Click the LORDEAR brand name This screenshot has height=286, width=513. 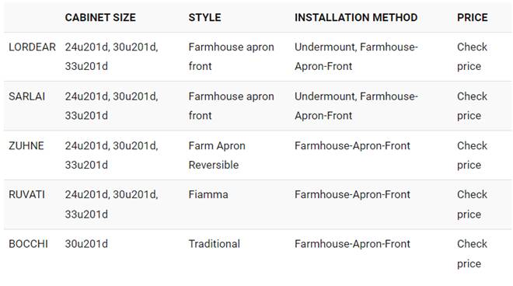32,47
